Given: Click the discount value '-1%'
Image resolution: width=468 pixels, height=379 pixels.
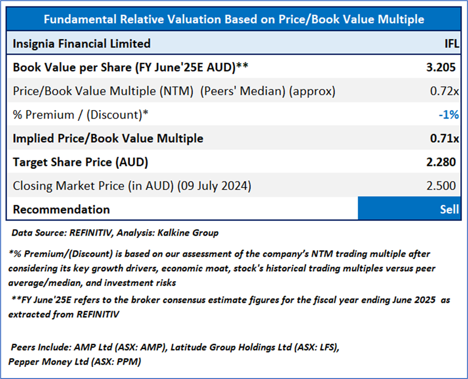Looking at the screenshot, I should 448,115.
